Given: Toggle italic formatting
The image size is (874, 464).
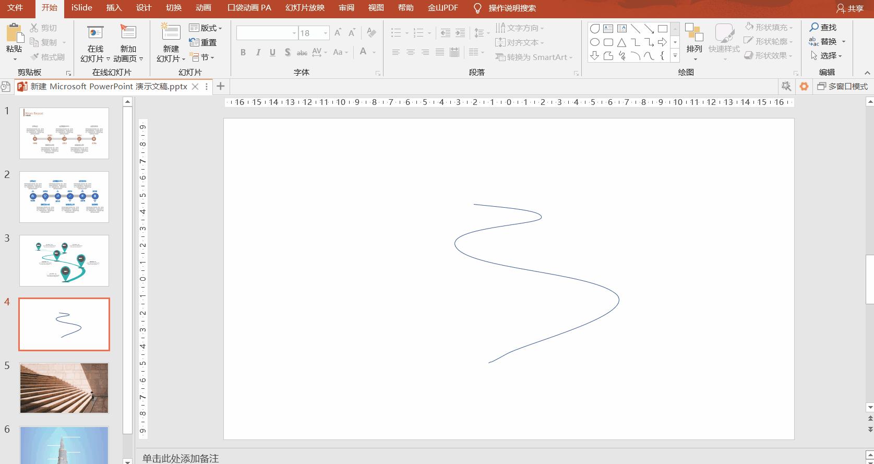Looking at the screenshot, I should 258,52.
